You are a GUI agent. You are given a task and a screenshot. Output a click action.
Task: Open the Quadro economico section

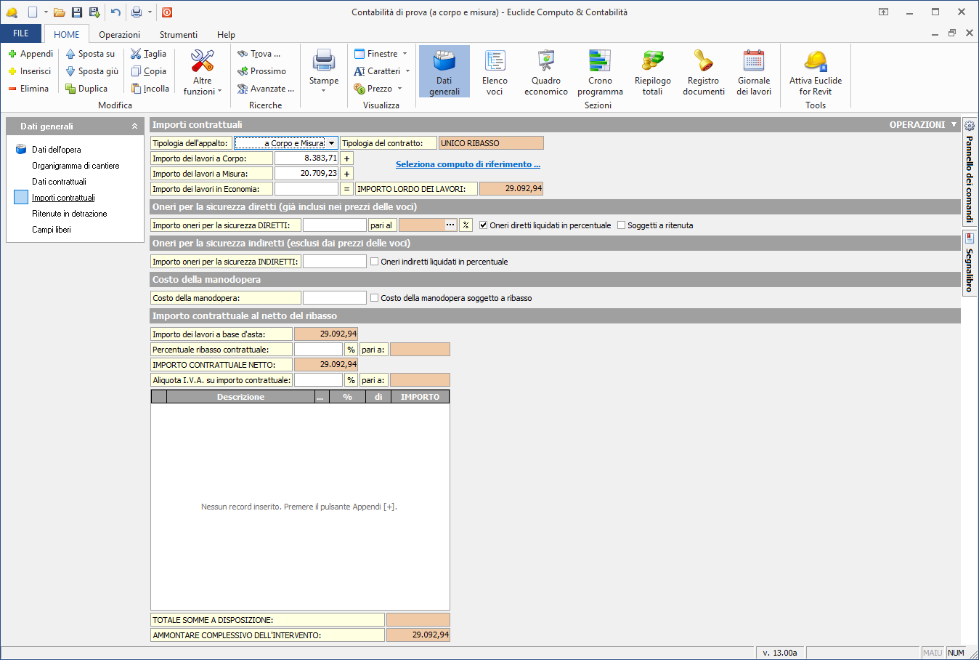click(x=546, y=72)
